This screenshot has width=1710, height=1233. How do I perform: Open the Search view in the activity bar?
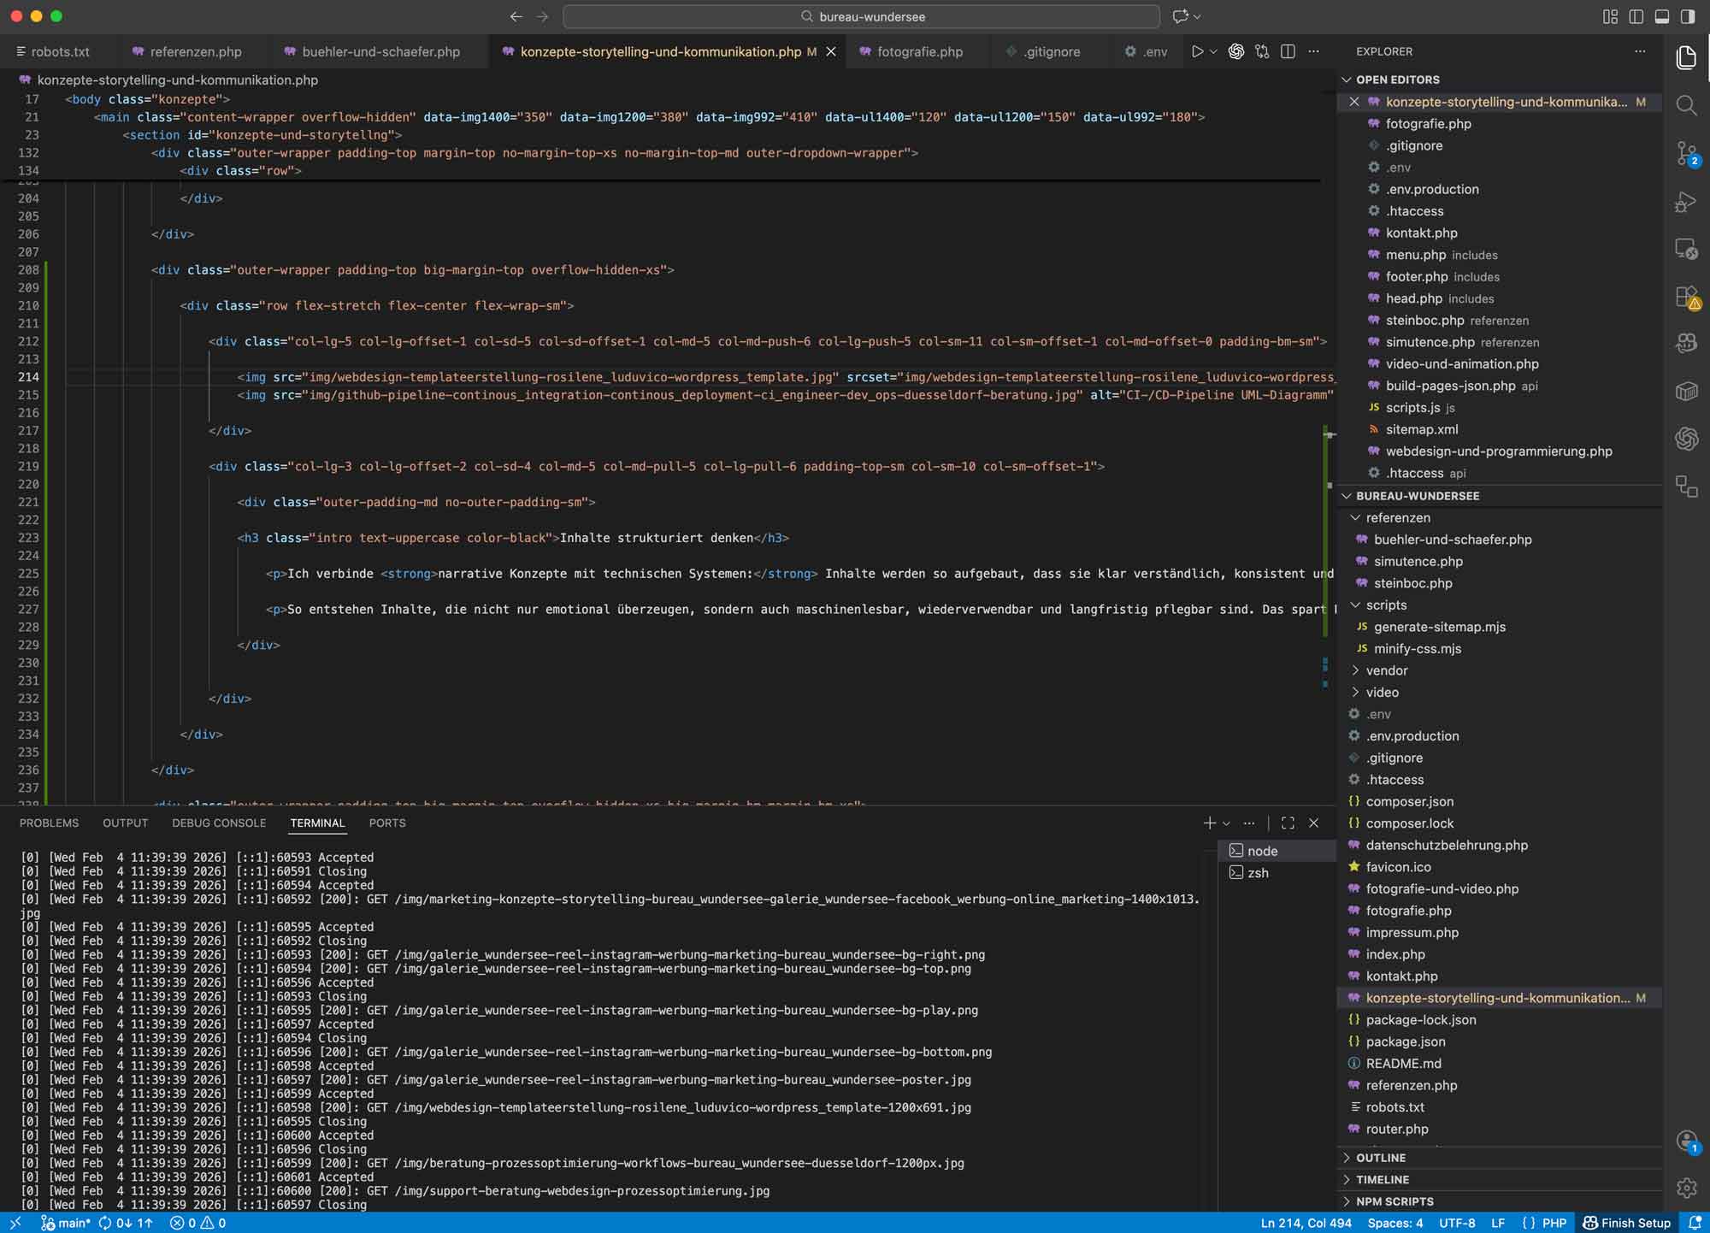tap(1687, 105)
